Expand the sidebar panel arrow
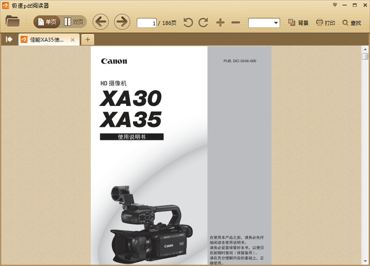The image size is (370, 266). pos(9,39)
